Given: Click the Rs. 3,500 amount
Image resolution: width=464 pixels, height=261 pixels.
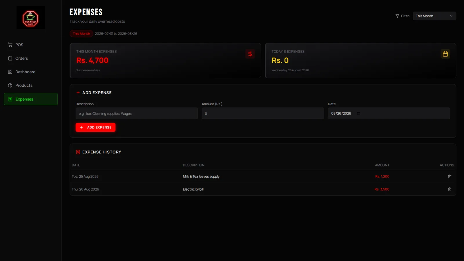Looking at the screenshot, I should pyautogui.click(x=382, y=189).
